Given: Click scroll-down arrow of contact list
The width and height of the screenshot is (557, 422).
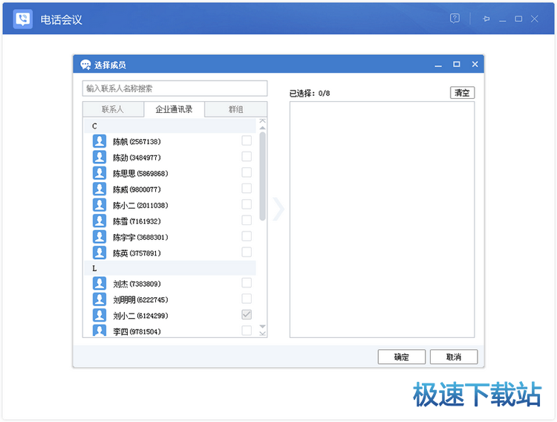Looking at the screenshot, I should pyautogui.click(x=262, y=326).
